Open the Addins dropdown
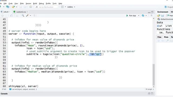This screenshot has width=173, height=97. 71,7
